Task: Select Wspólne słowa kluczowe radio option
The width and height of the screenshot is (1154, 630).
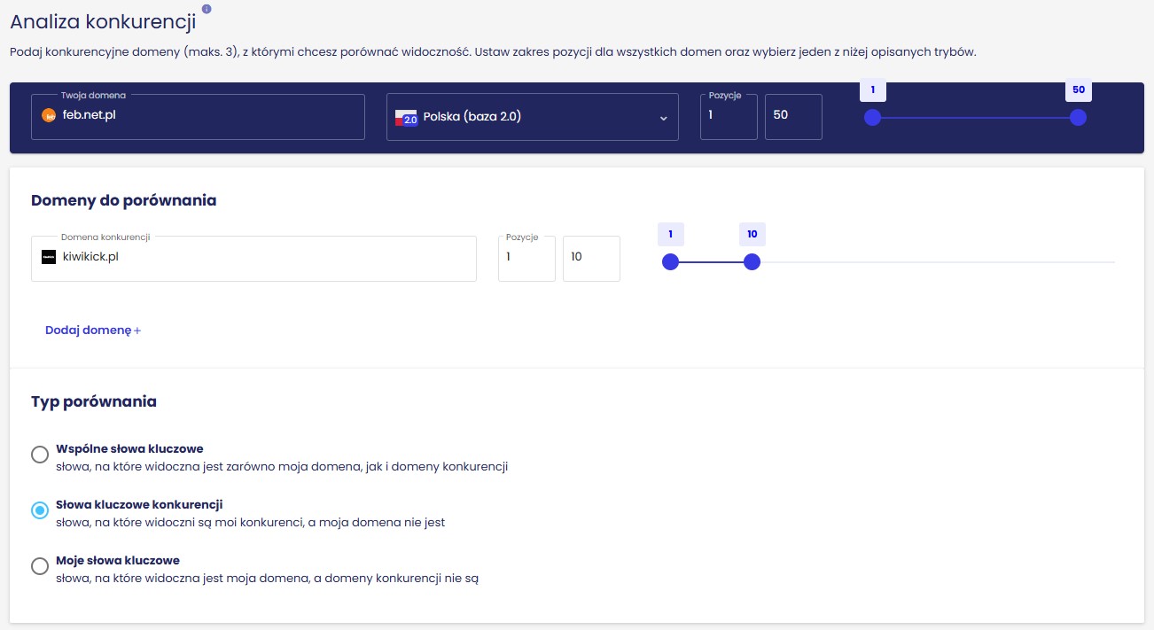Action: (x=40, y=455)
